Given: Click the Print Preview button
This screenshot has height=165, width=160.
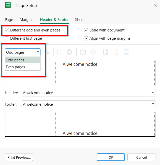Looking at the screenshot, I should point(19,157).
